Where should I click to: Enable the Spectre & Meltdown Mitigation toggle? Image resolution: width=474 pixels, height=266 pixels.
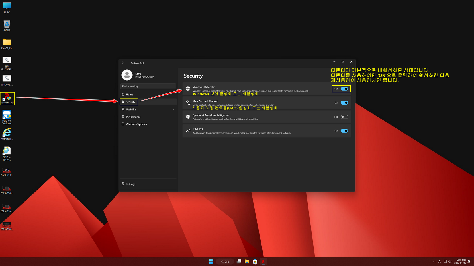tap(344, 117)
